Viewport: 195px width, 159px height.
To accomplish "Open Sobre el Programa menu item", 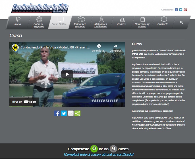I will (x=38, y=22).
